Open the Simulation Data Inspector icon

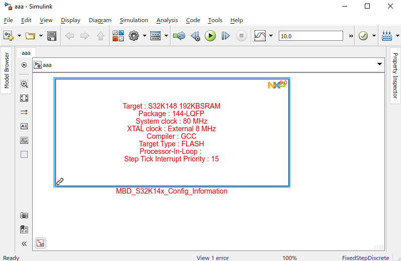click(260, 36)
